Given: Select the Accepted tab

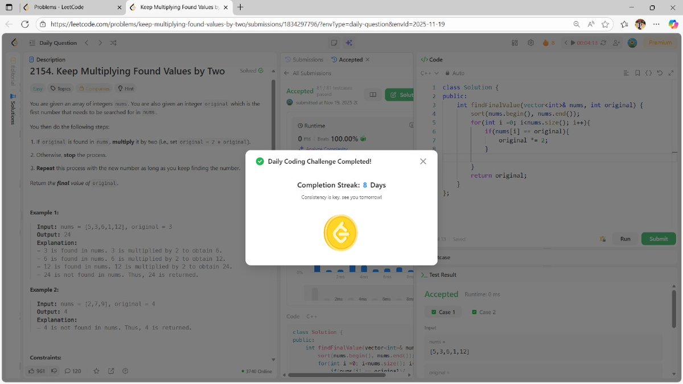Looking at the screenshot, I should [347, 59].
